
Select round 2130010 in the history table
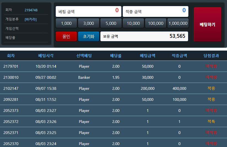[x=11, y=77]
